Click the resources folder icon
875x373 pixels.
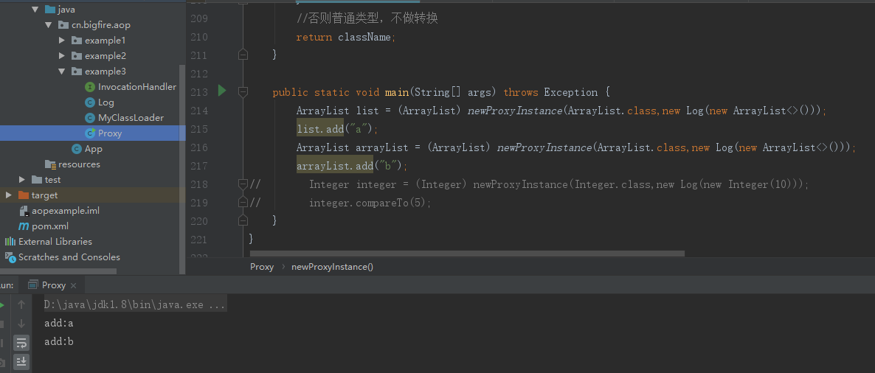coord(50,164)
